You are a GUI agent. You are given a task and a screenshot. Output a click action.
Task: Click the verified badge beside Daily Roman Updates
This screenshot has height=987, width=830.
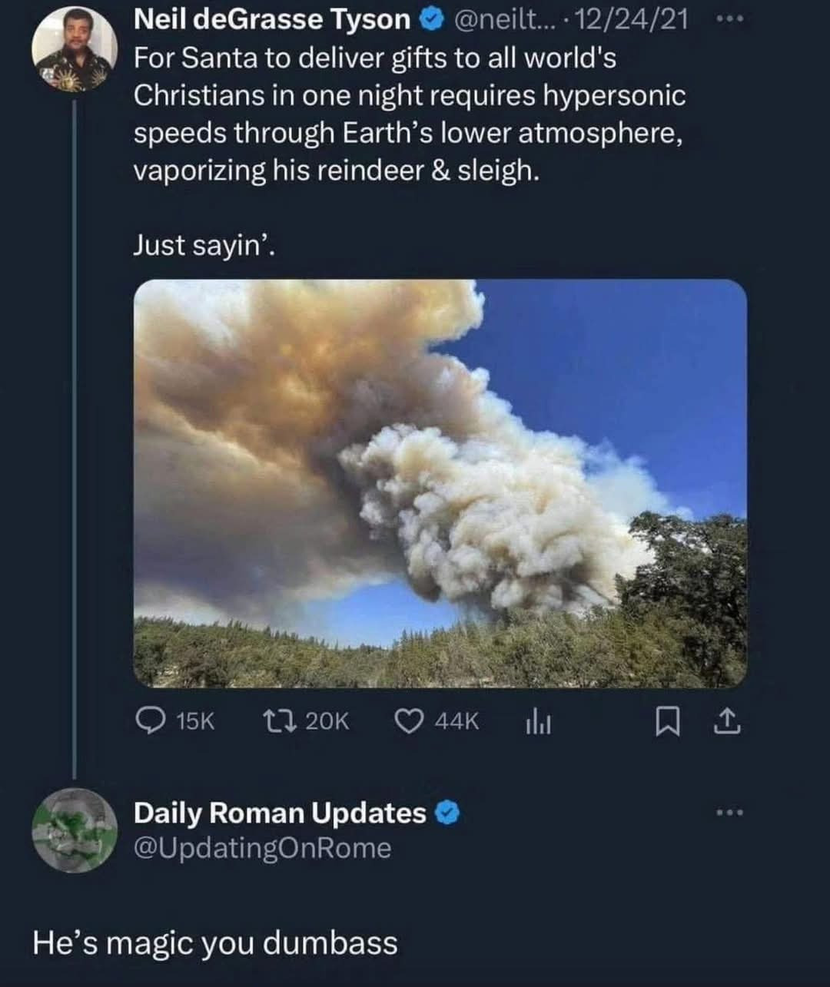point(448,813)
